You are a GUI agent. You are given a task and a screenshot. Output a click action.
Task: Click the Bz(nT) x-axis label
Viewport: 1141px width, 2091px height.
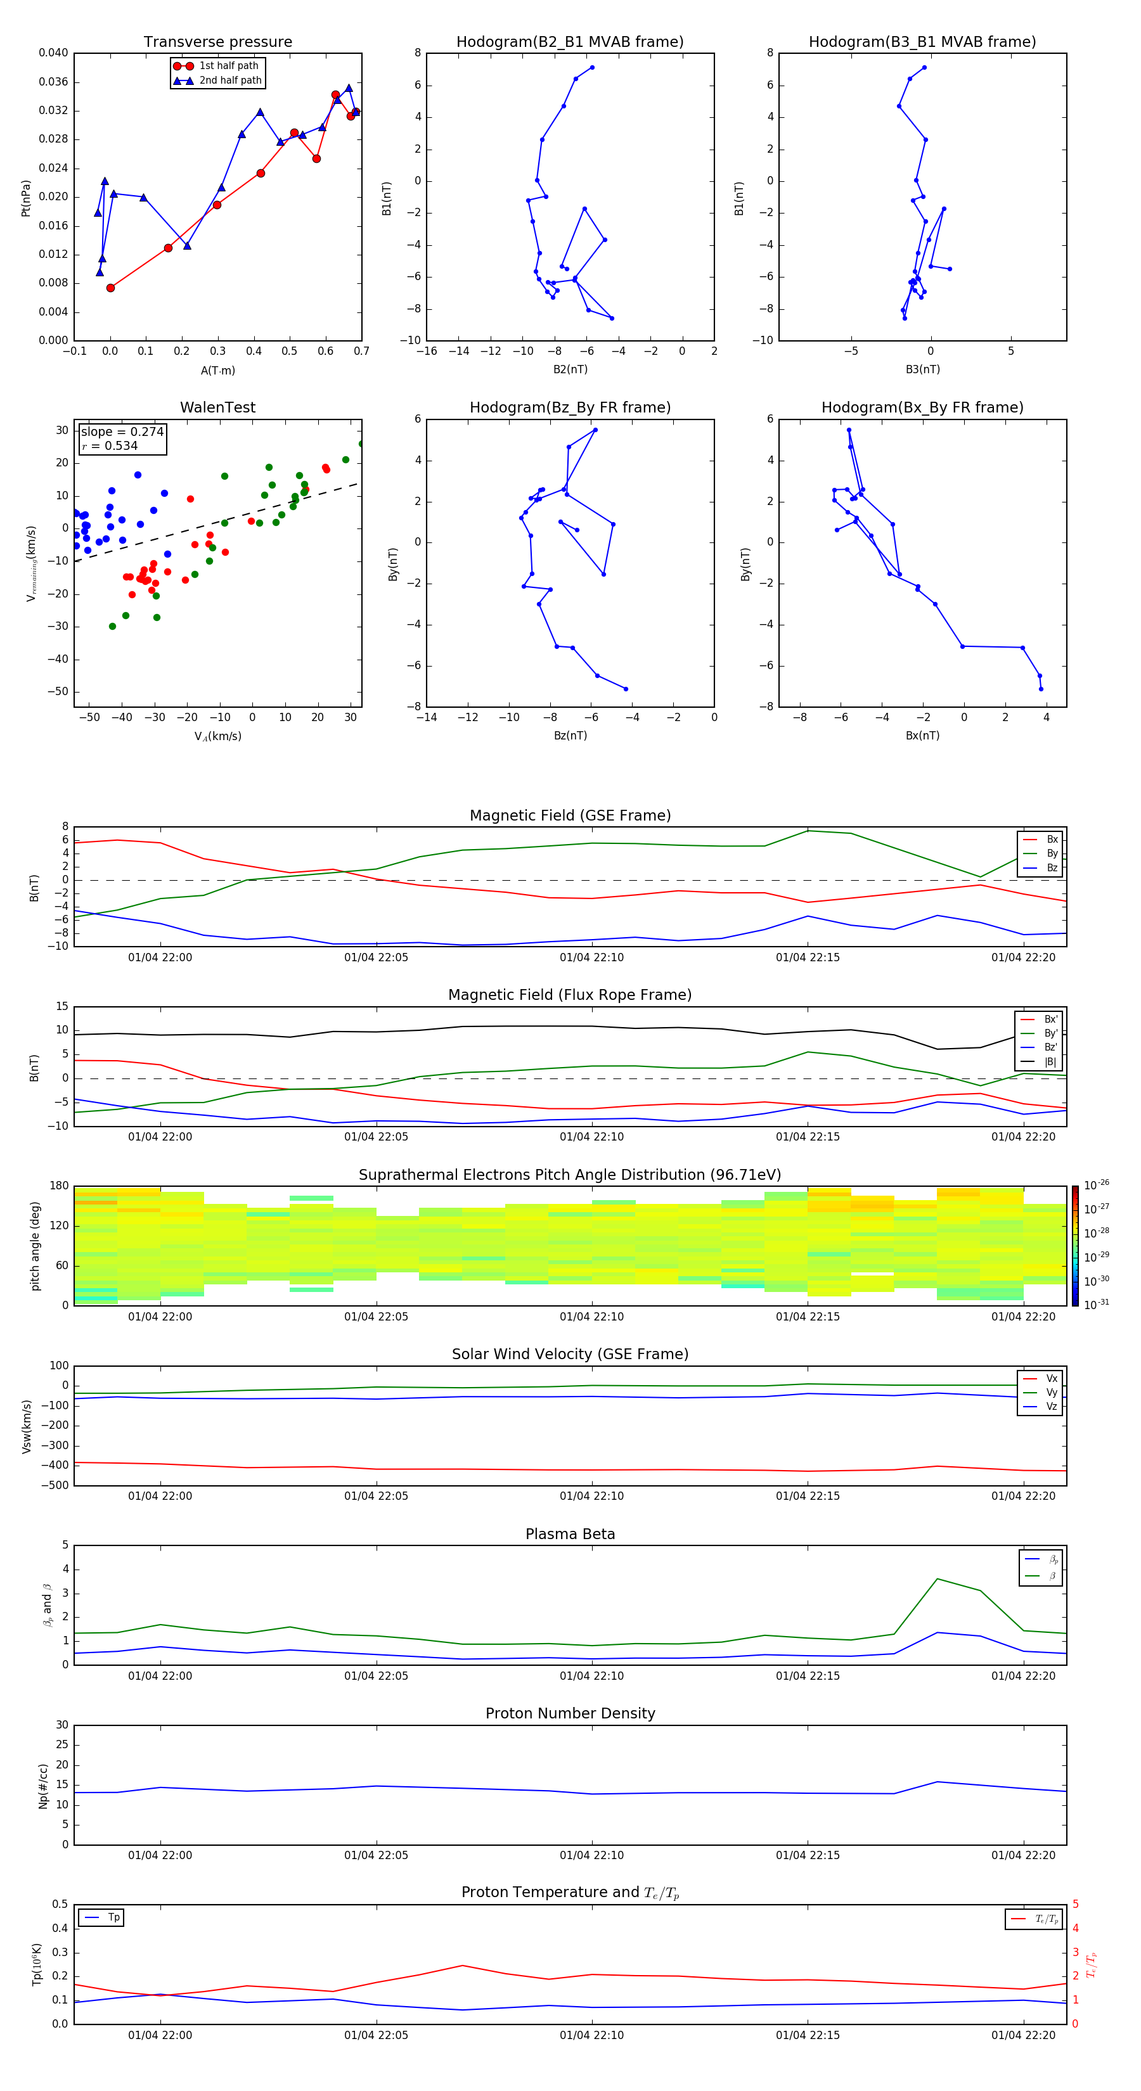[x=570, y=736]
